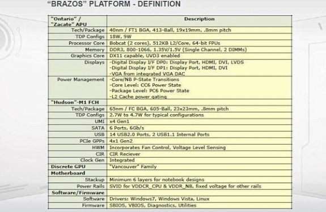The width and height of the screenshot is (326, 212).
Task: Select the Processor Core row label
Action: pyautogui.click(x=87, y=44)
